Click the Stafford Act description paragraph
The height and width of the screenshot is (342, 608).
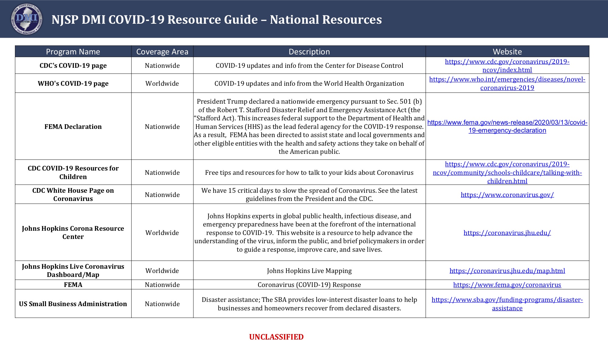309,126
